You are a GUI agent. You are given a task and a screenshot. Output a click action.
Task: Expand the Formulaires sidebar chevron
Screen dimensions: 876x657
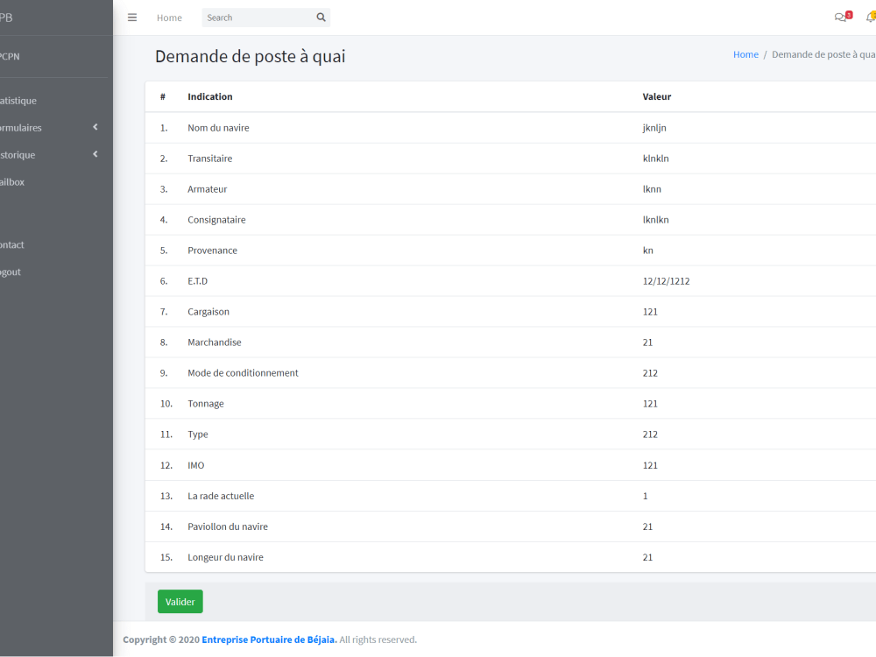tap(95, 127)
